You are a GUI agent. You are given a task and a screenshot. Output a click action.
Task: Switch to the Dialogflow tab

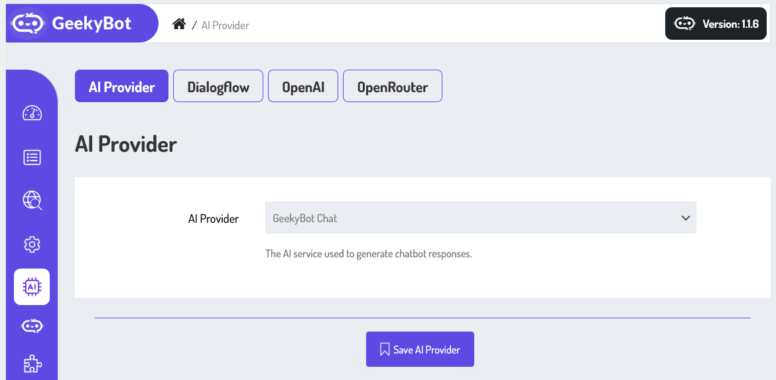pos(218,86)
